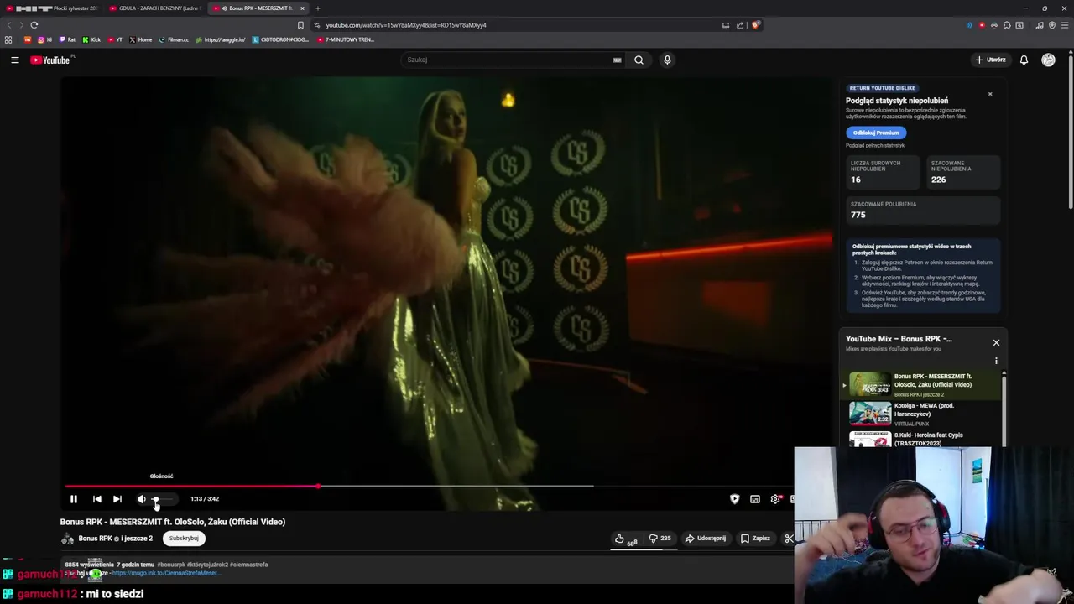The width and height of the screenshot is (1074, 604).
Task: Bookmark this page with the bookmark icon
Action: click(x=300, y=25)
